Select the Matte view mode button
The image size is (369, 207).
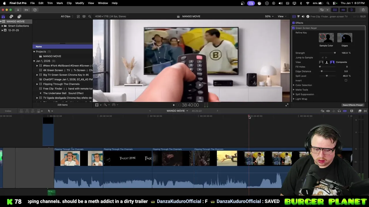click(327, 62)
